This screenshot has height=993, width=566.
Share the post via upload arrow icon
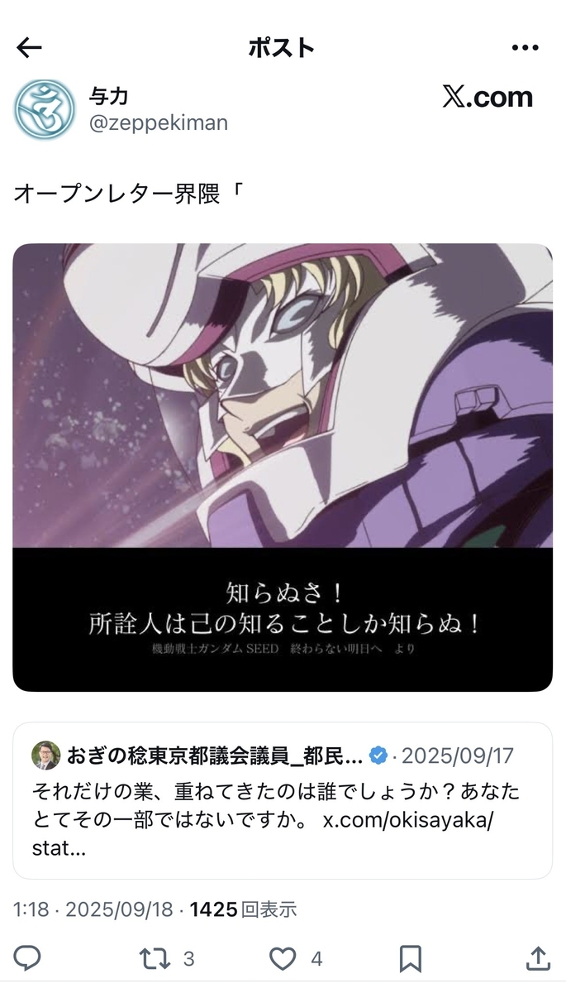538,959
